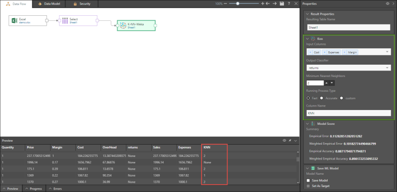Check the Set As Target checkbox
The image size is (397, 192).
[308, 186]
